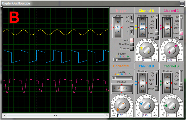Click the pink Trigger level arrow icon

tap(111, 27)
